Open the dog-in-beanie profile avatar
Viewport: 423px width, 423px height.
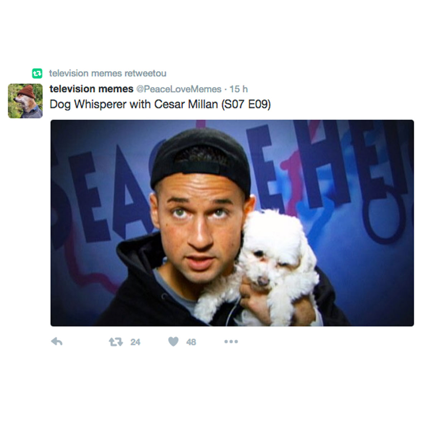click(25, 101)
